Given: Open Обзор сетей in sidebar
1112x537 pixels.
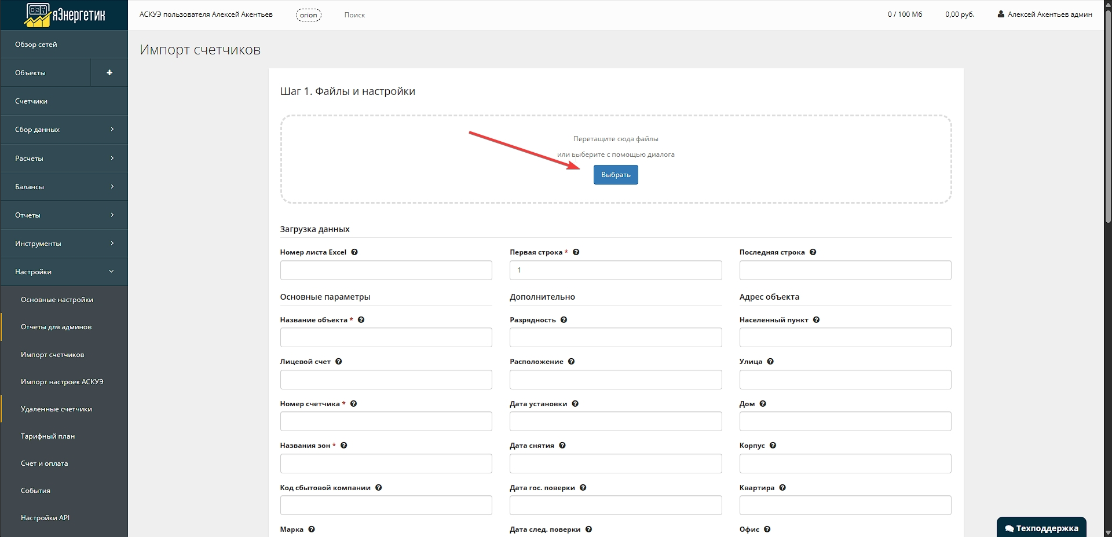Looking at the screenshot, I should click(x=64, y=45).
